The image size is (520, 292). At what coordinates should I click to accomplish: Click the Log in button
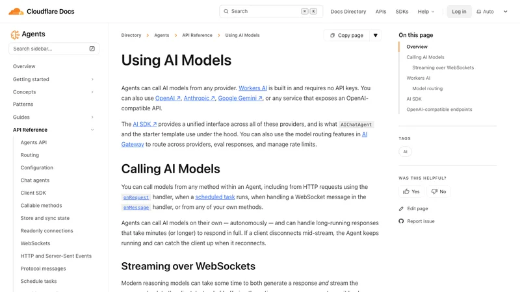(x=459, y=12)
